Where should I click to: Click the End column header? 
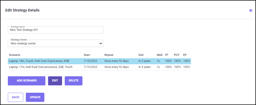141,55
